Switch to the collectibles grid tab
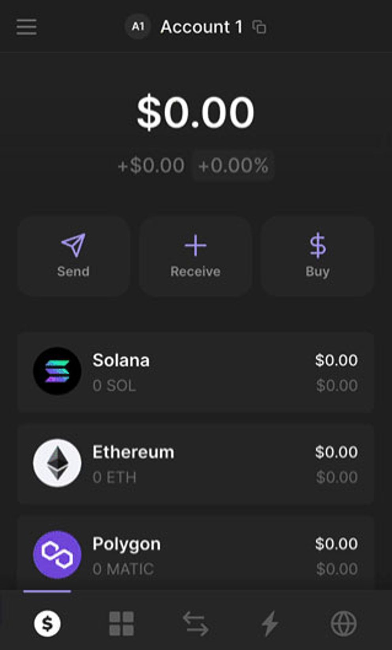Image resolution: width=392 pixels, height=650 pixels. pos(121,624)
